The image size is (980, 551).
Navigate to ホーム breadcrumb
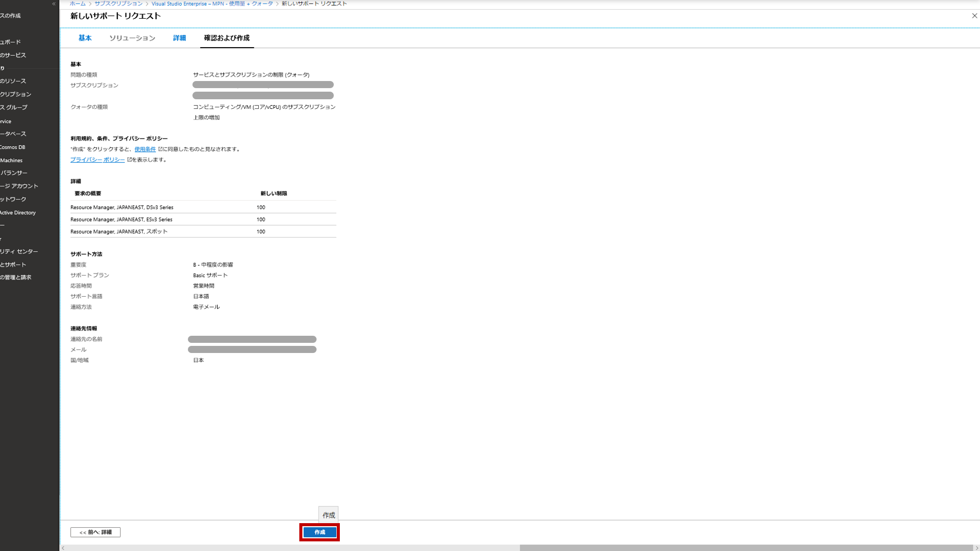click(x=77, y=4)
